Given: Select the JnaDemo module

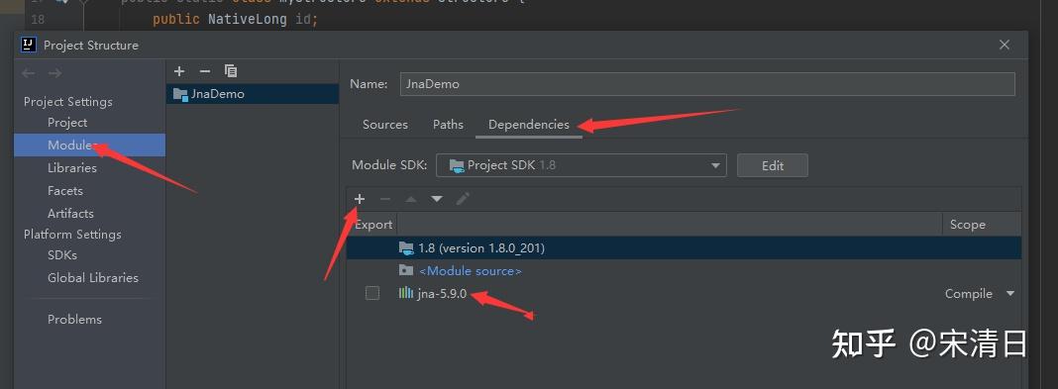Looking at the screenshot, I should click(253, 94).
